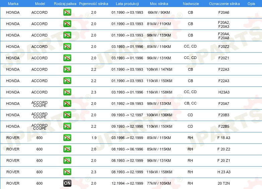Click the petrol icon in the Honda Accord 110kW / 150KM CB row
The height and width of the screenshot is (189, 262).
(x=67, y=80)
